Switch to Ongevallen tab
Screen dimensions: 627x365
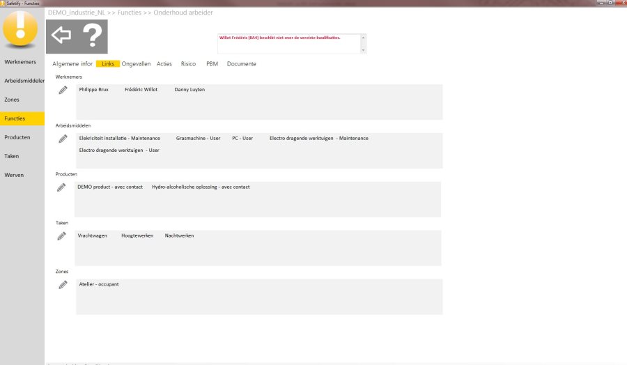(136, 64)
